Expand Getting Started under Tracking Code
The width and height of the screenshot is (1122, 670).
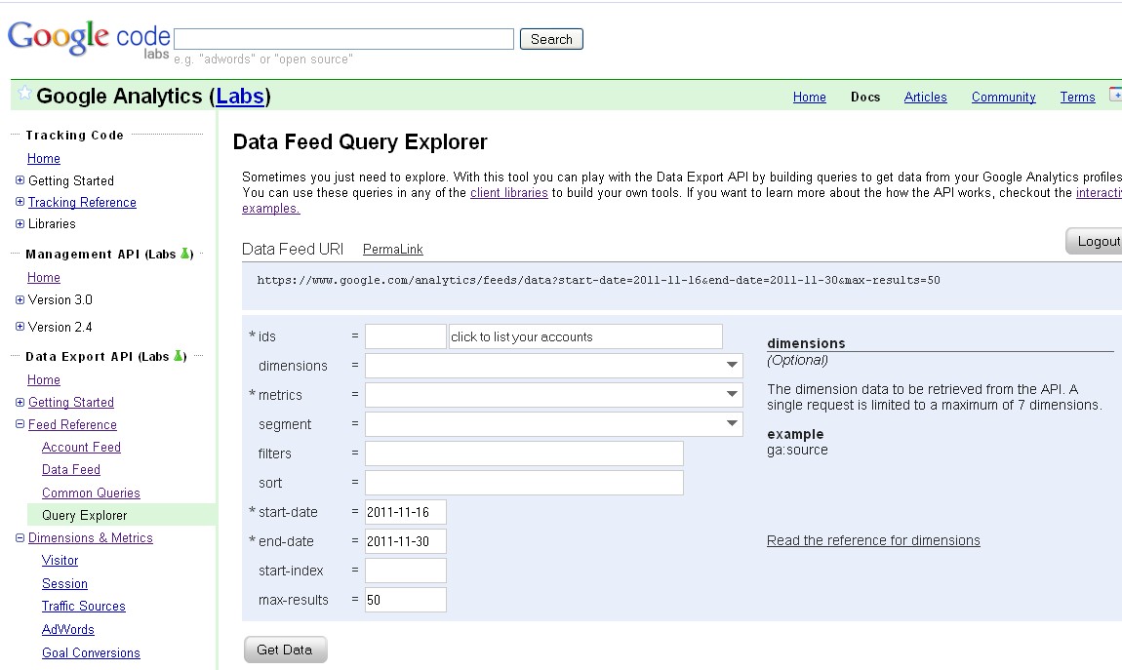20,180
